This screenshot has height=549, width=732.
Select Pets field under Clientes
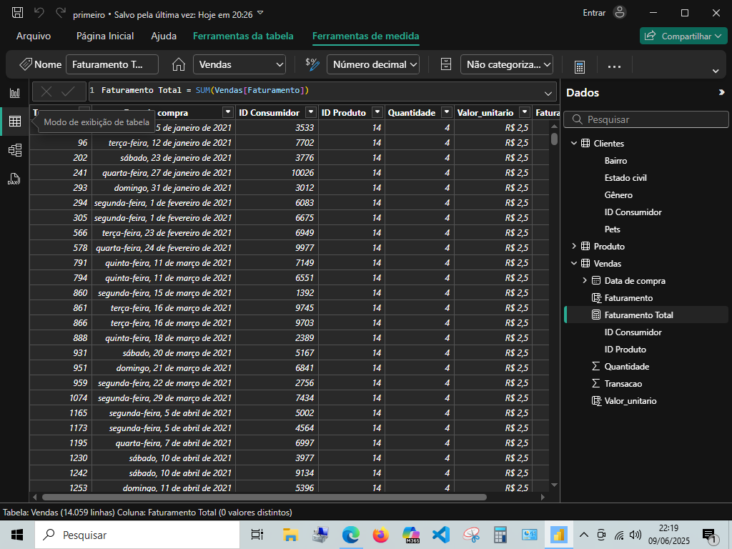click(x=612, y=229)
